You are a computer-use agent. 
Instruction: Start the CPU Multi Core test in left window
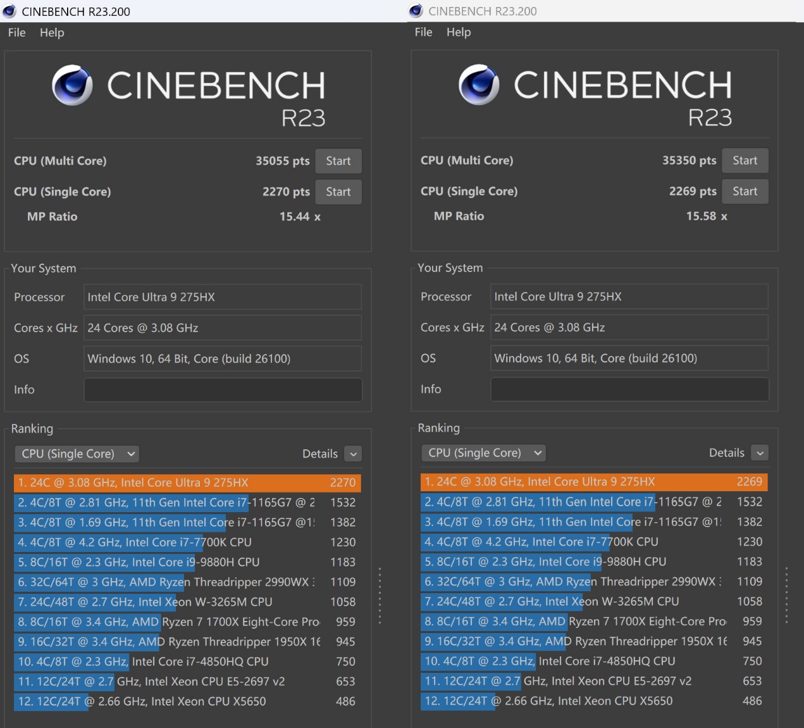338,161
